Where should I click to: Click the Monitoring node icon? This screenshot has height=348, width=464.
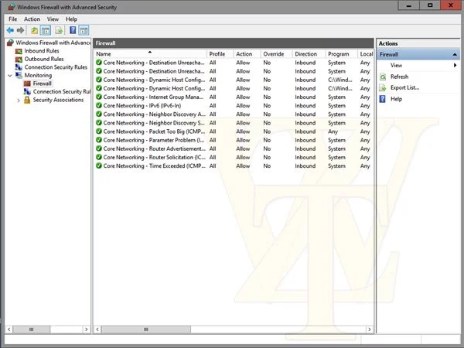19,75
